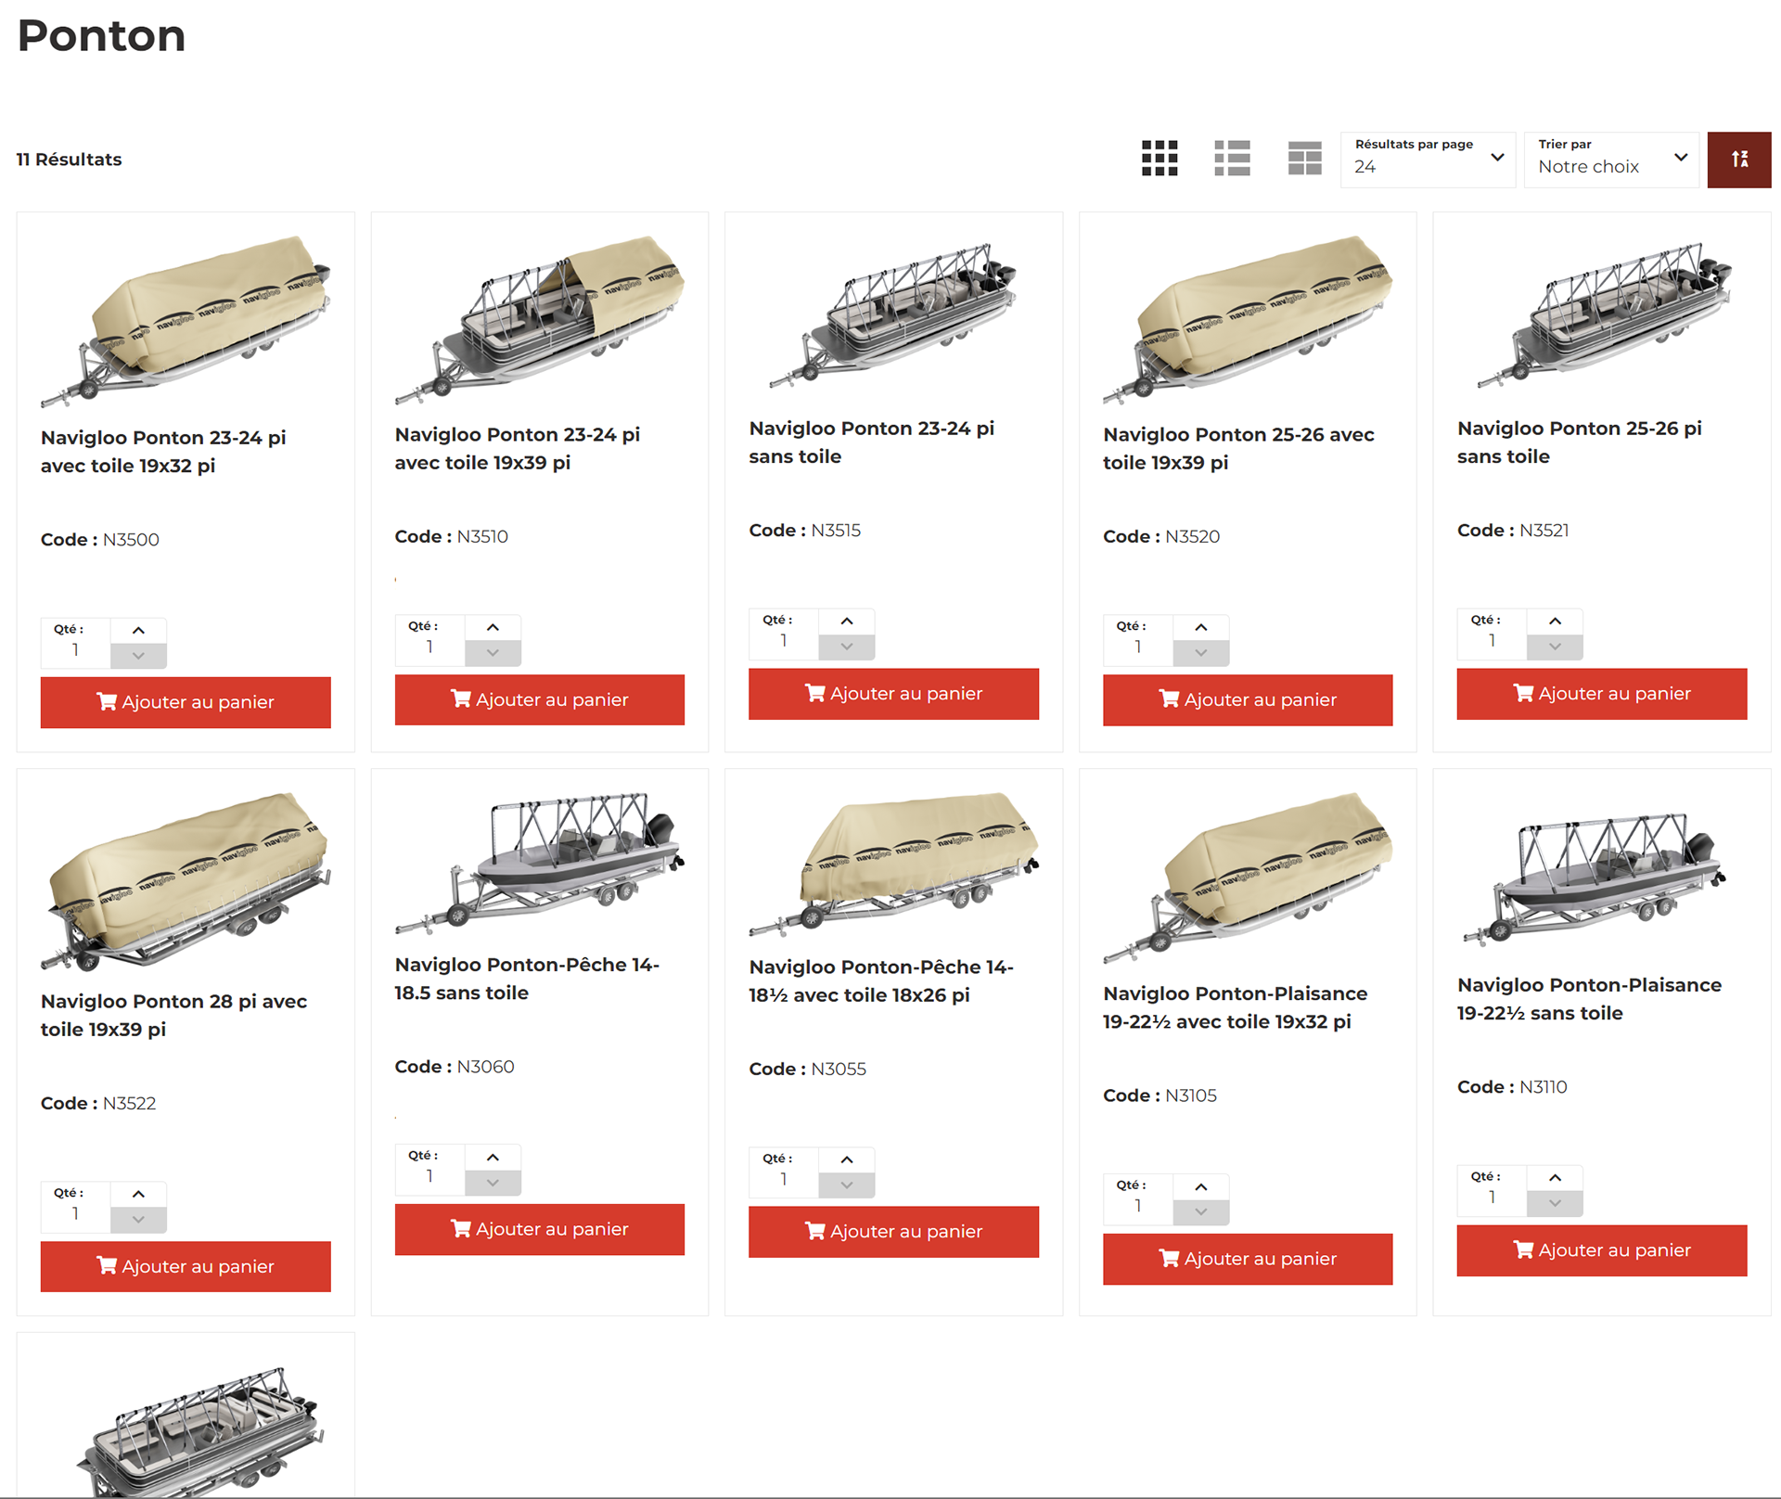
Task: Add product N3110 to cart
Action: (x=1602, y=1250)
